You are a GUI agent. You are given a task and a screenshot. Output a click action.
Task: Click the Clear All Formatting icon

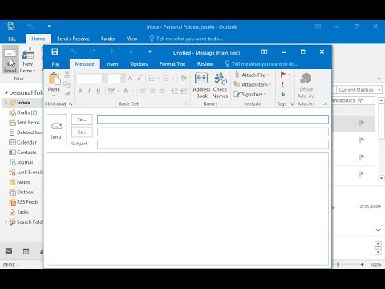tap(184, 78)
